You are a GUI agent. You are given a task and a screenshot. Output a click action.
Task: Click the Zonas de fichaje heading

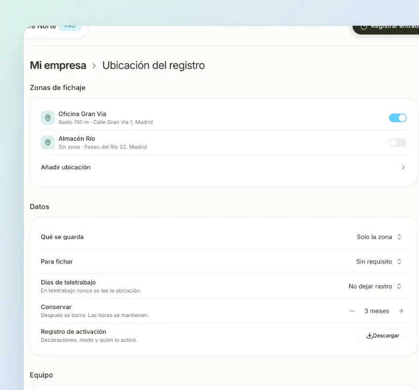pos(57,88)
